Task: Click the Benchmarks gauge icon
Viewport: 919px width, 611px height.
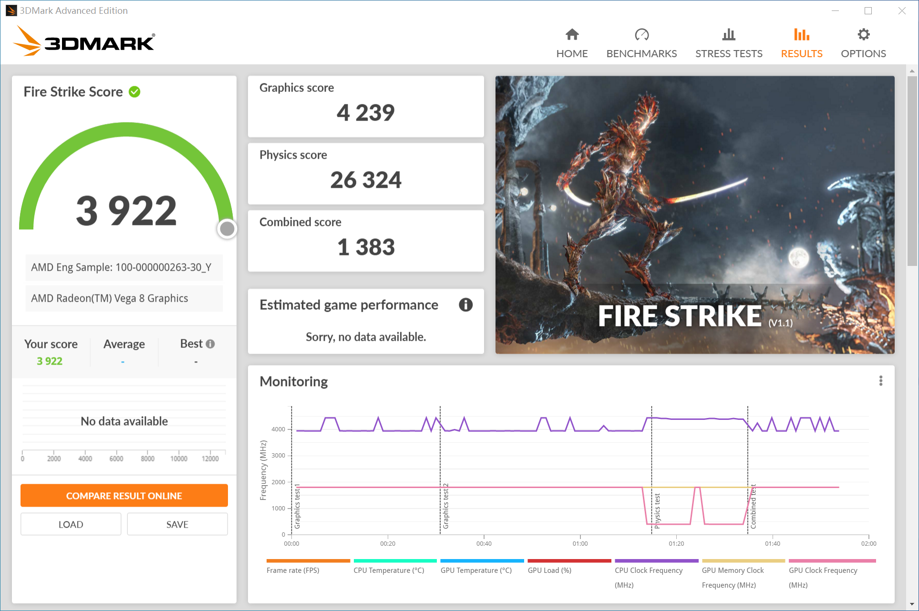Action: pyautogui.click(x=642, y=34)
